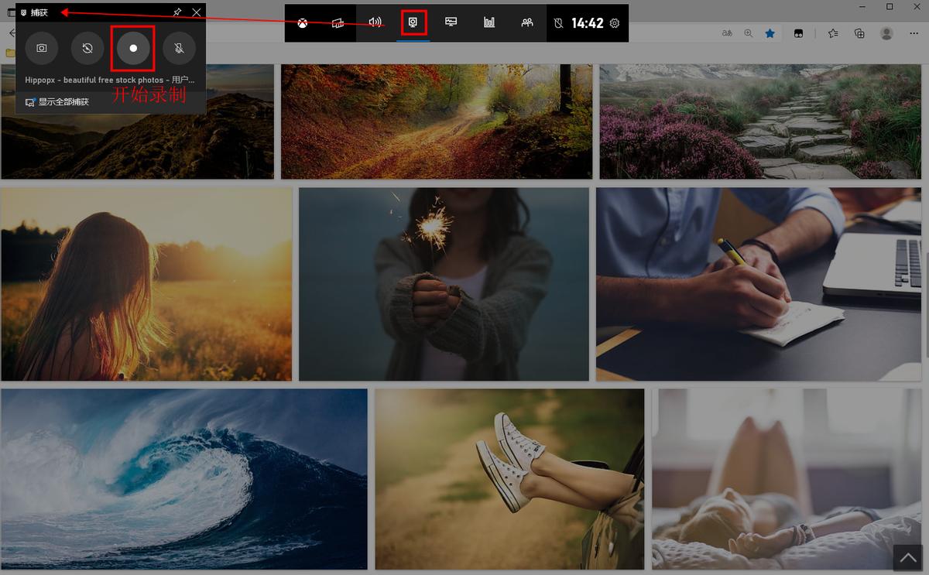Take a screenshot with the camera button
The image size is (929, 575).
click(42, 48)
